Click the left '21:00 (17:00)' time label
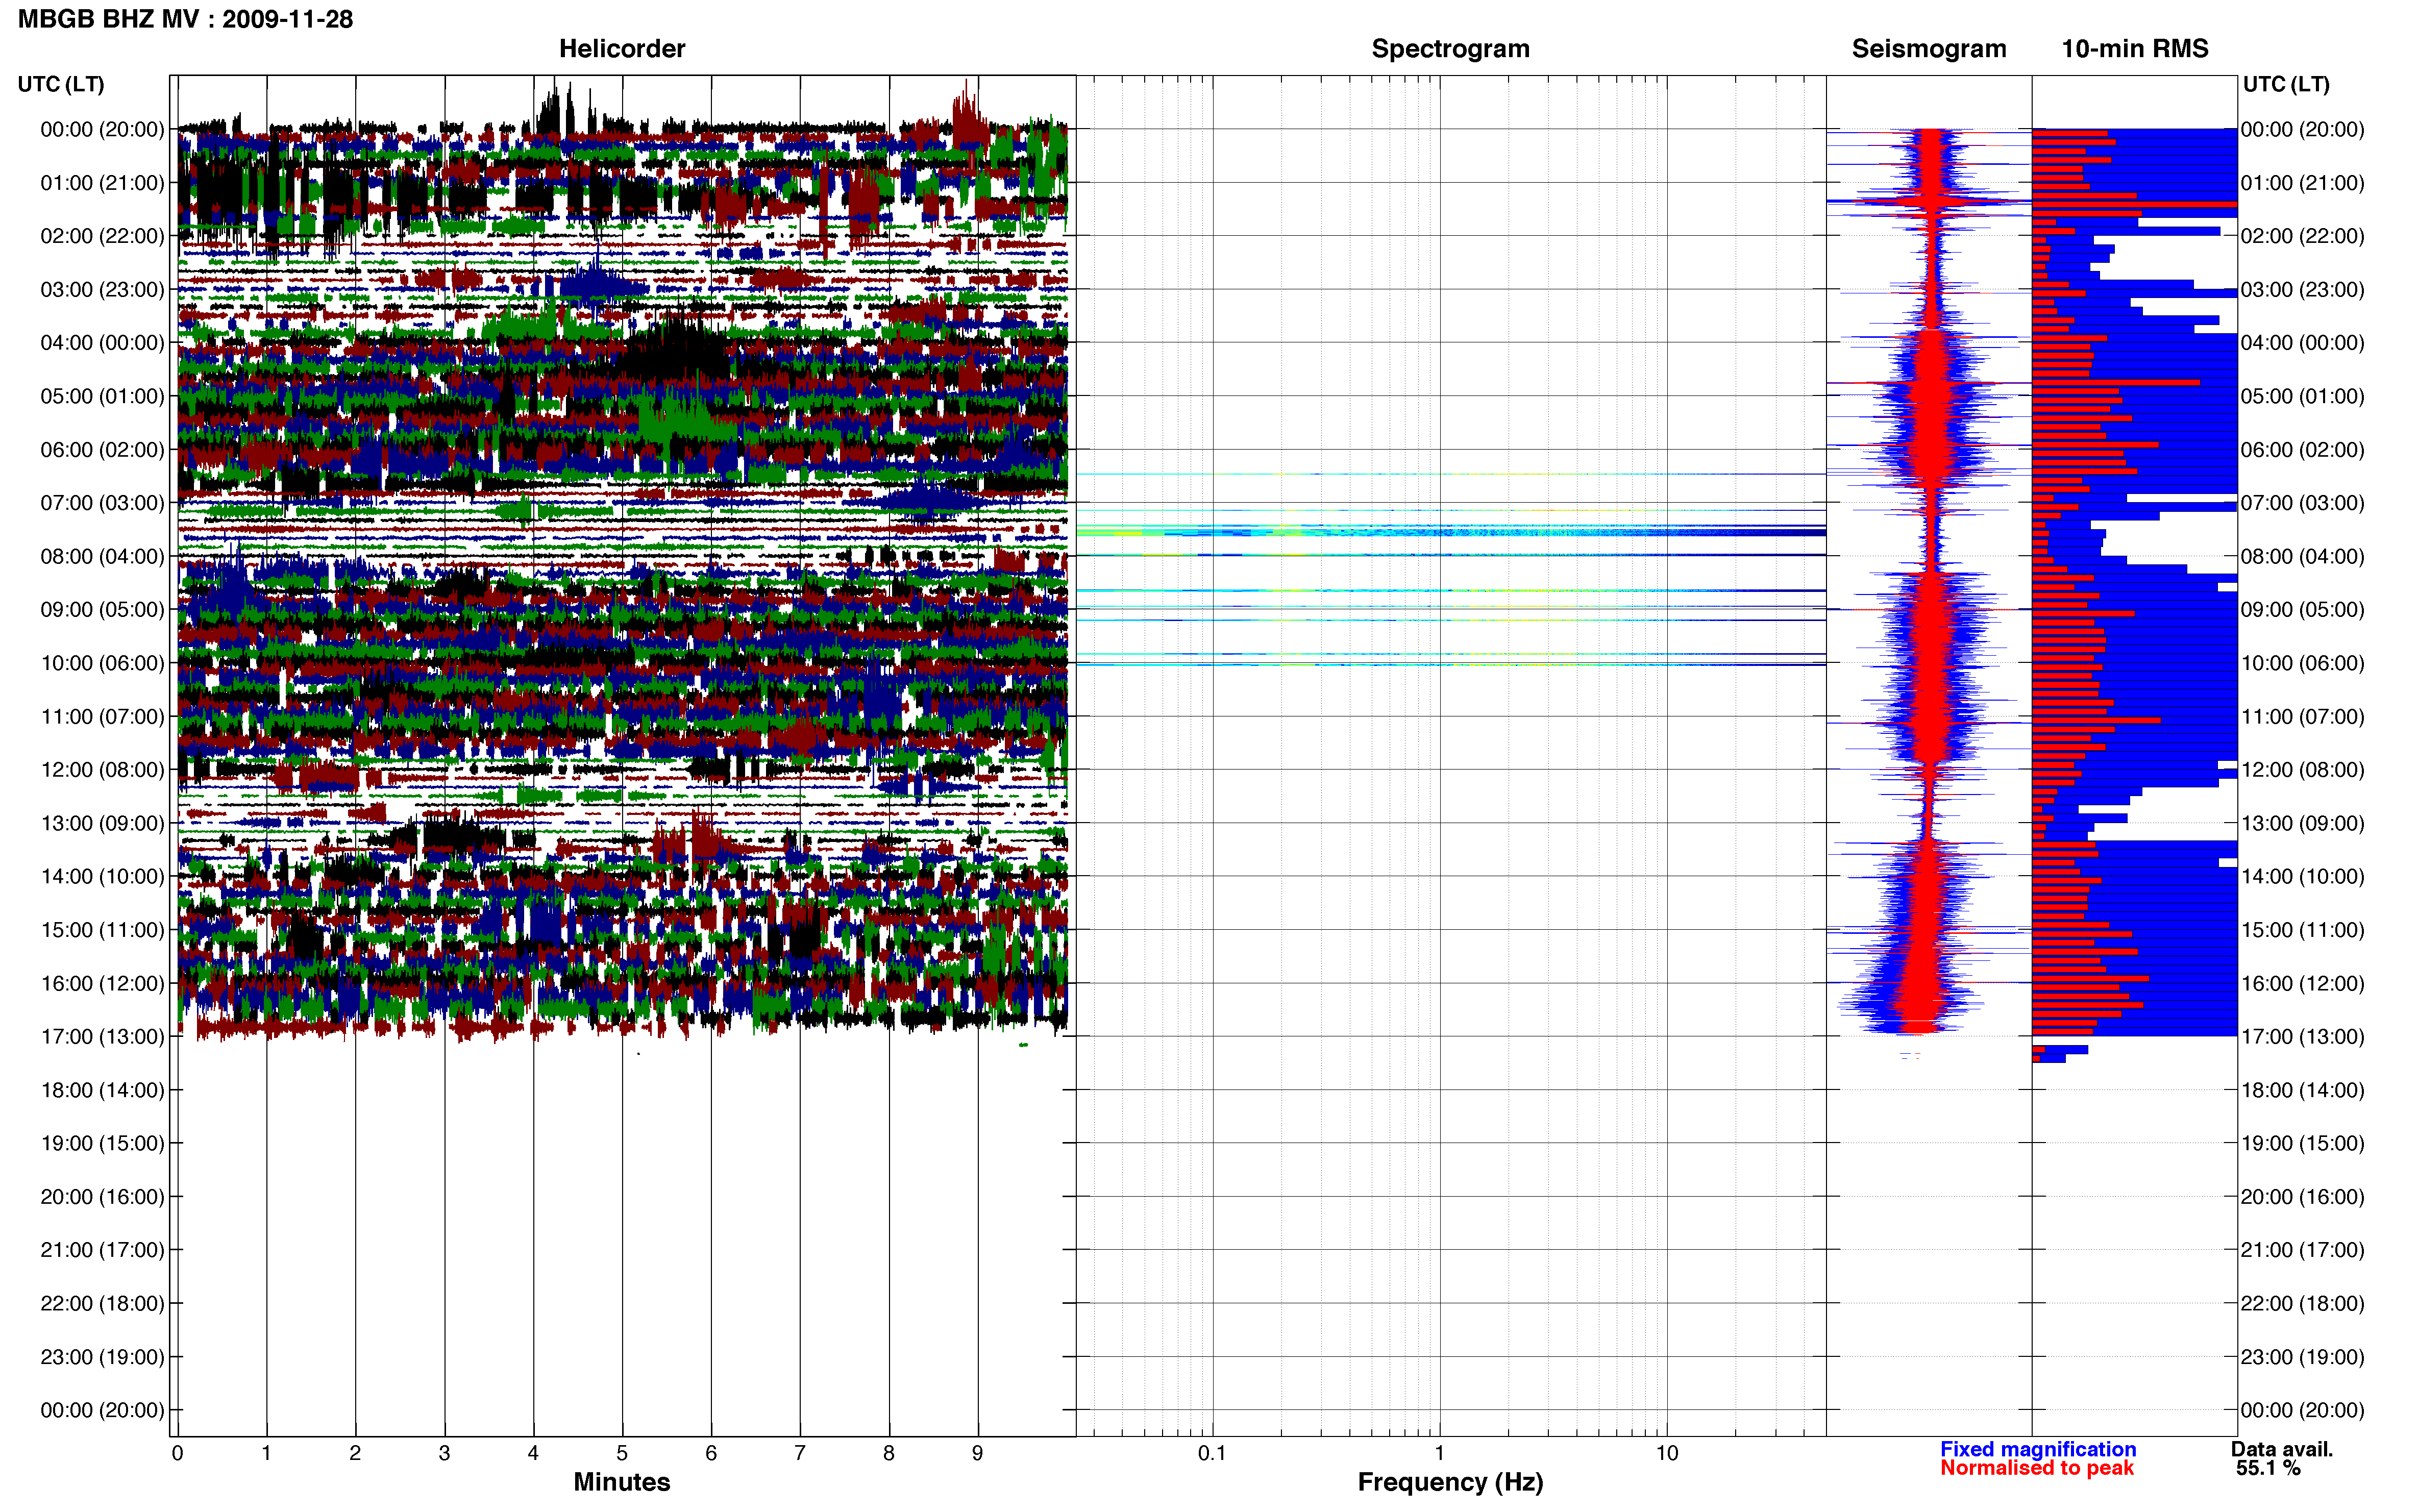2419x1512 pixels. (102, 1250)
